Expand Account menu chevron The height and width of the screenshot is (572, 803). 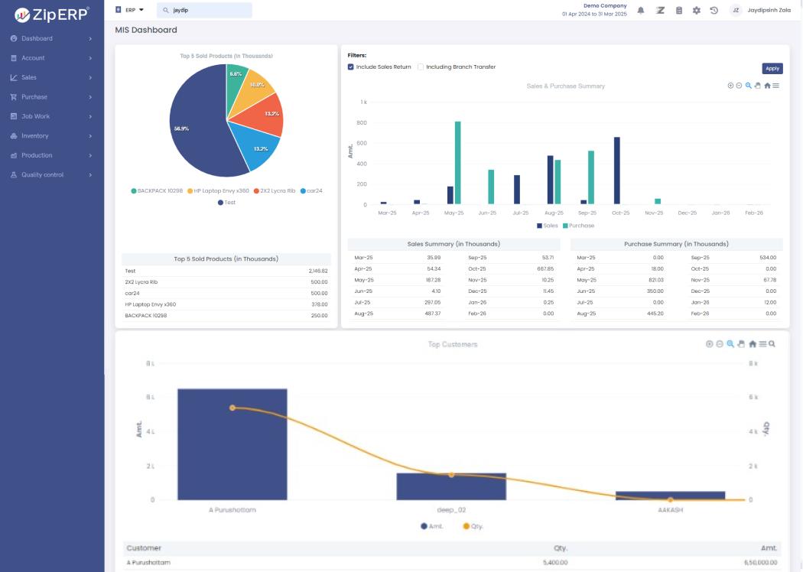[x=90, y=58]
